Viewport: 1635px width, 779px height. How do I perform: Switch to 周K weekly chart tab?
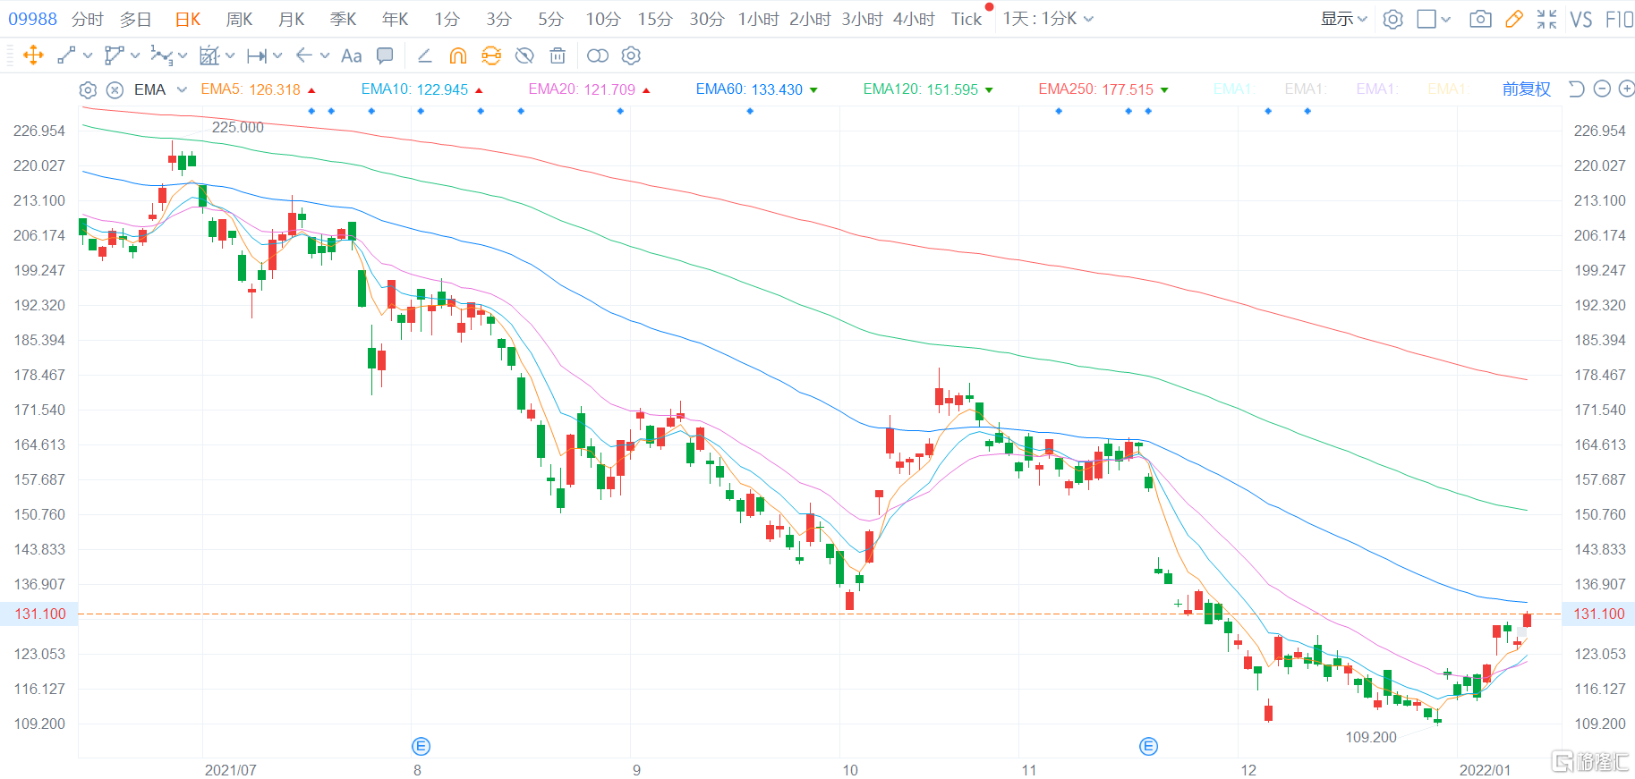tap(239, 19)
